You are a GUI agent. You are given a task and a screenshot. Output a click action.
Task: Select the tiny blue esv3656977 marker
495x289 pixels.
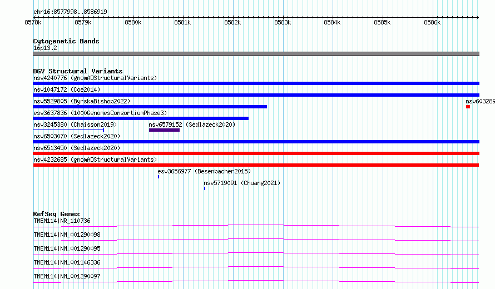pyautogui.click(x=159, y=177)
